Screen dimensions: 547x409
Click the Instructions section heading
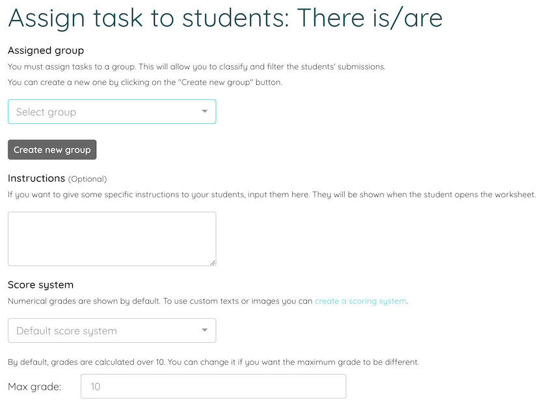tap(36, 179)
